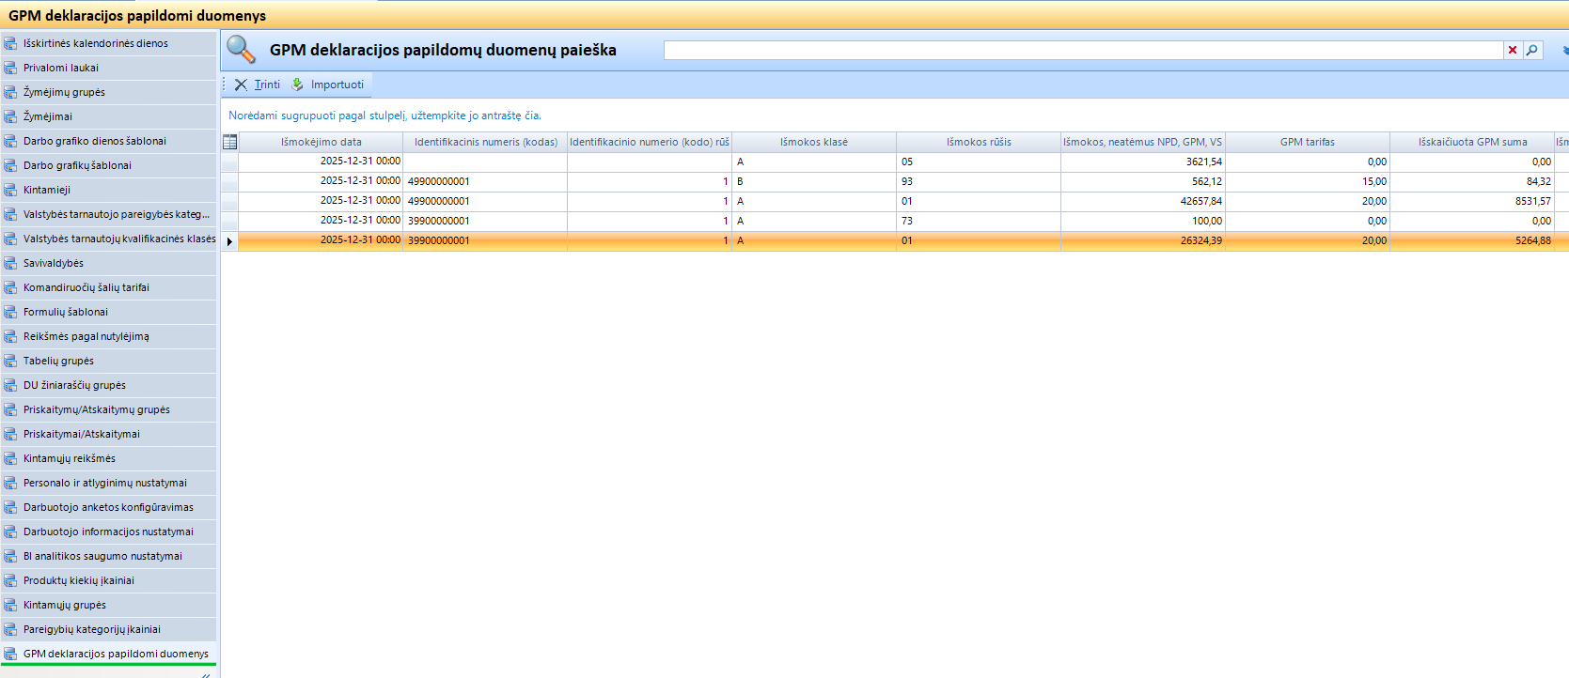The height and width of the screenshot is (678, 1569).
Task: Click the magnifier search button icon
Action: [1532, 51]
